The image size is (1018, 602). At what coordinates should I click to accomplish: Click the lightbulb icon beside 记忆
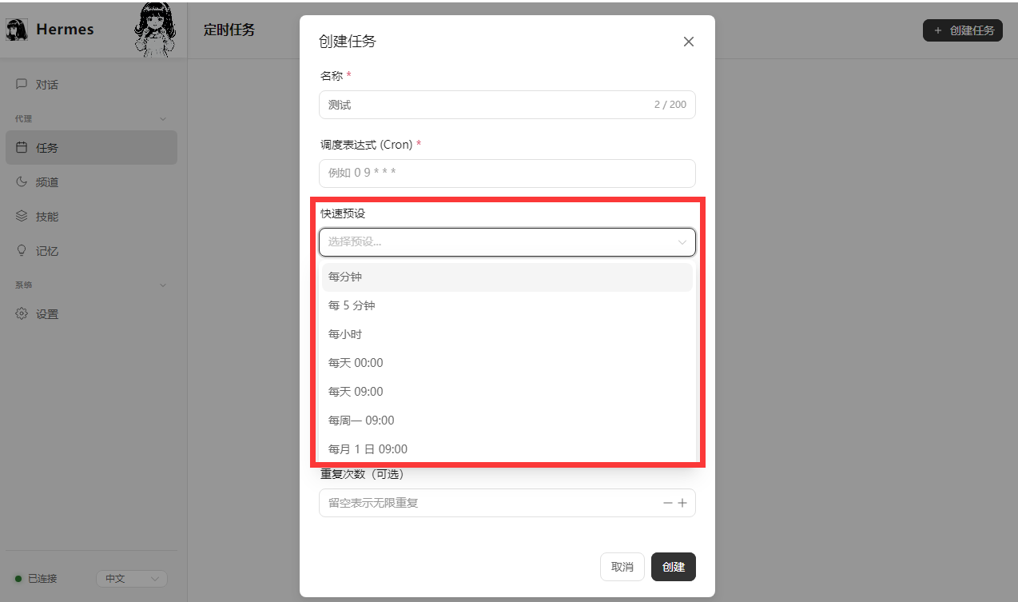click(x=22, y=250)
